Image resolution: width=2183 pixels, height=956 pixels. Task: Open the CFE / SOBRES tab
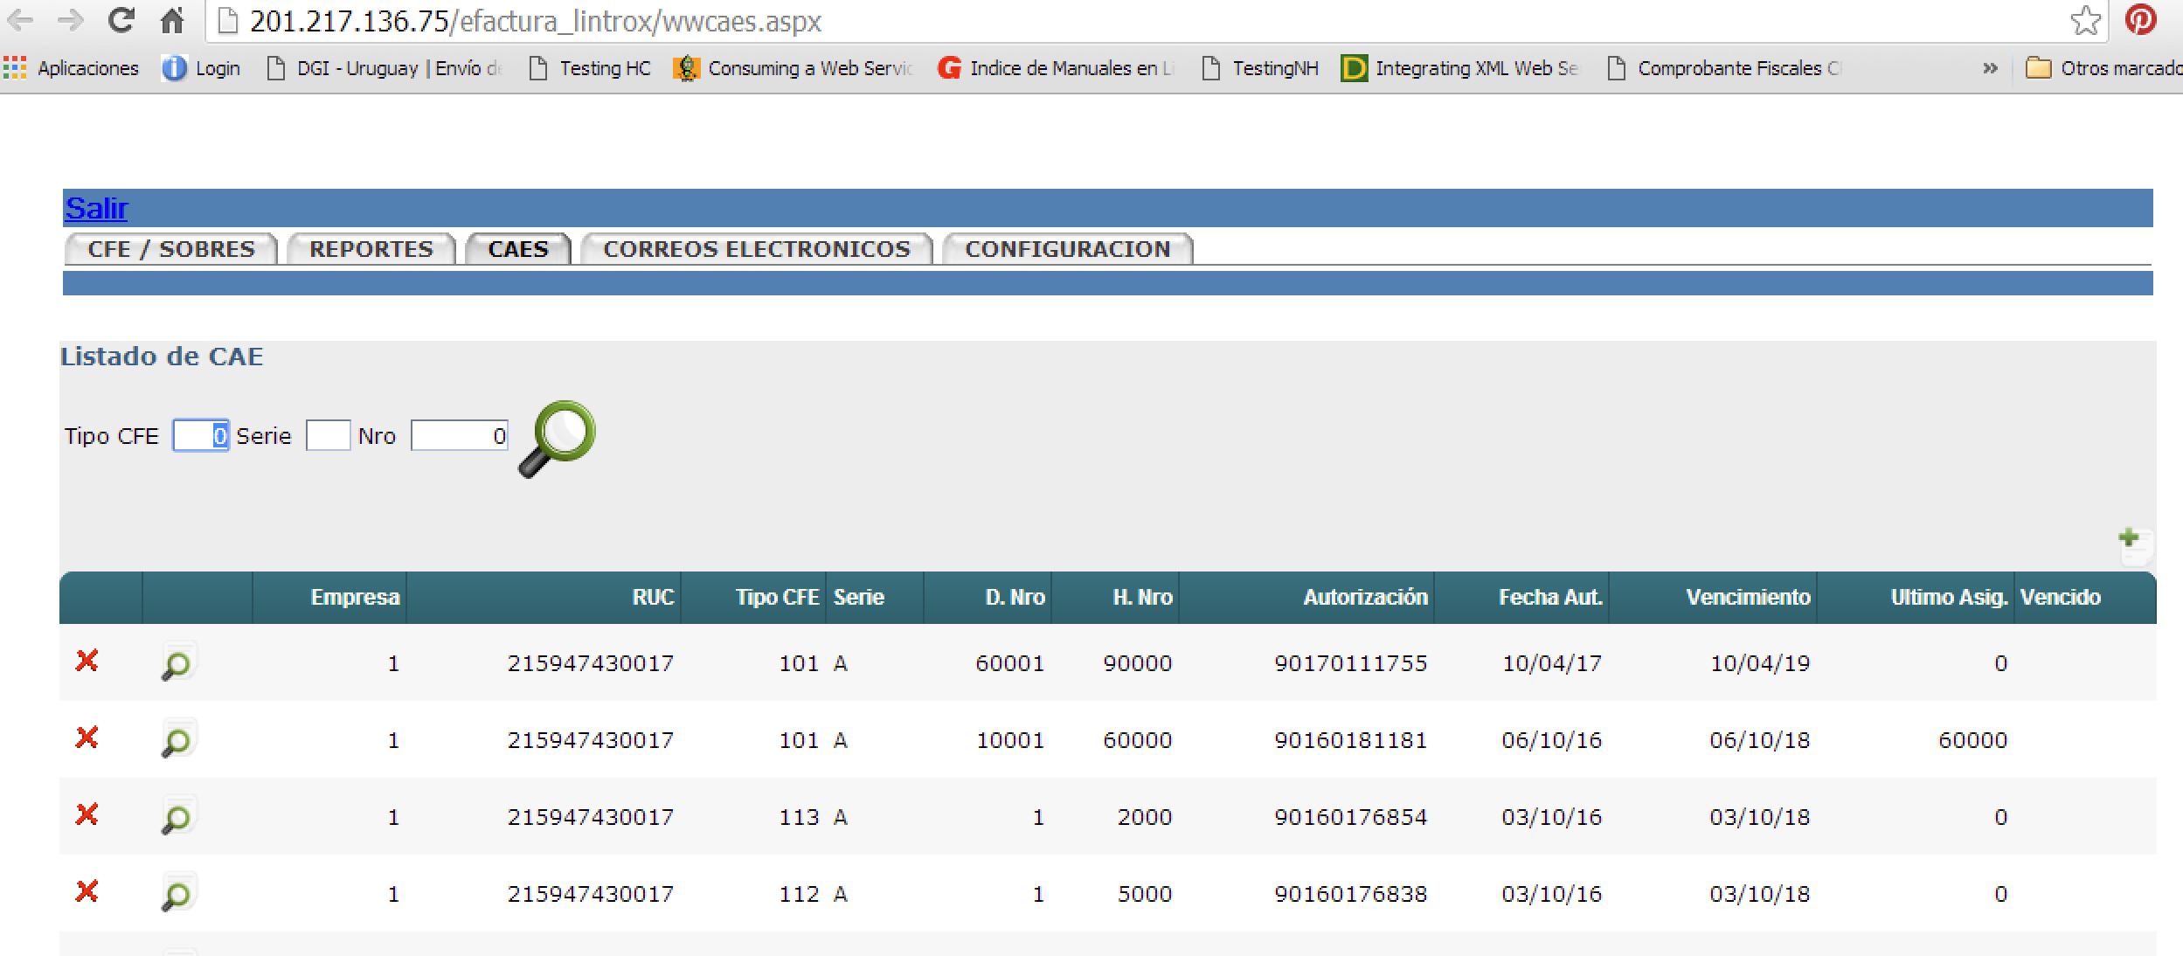click(x=171, y=249)
